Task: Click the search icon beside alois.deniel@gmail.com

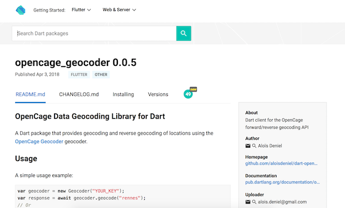Action: coord(254,202)
